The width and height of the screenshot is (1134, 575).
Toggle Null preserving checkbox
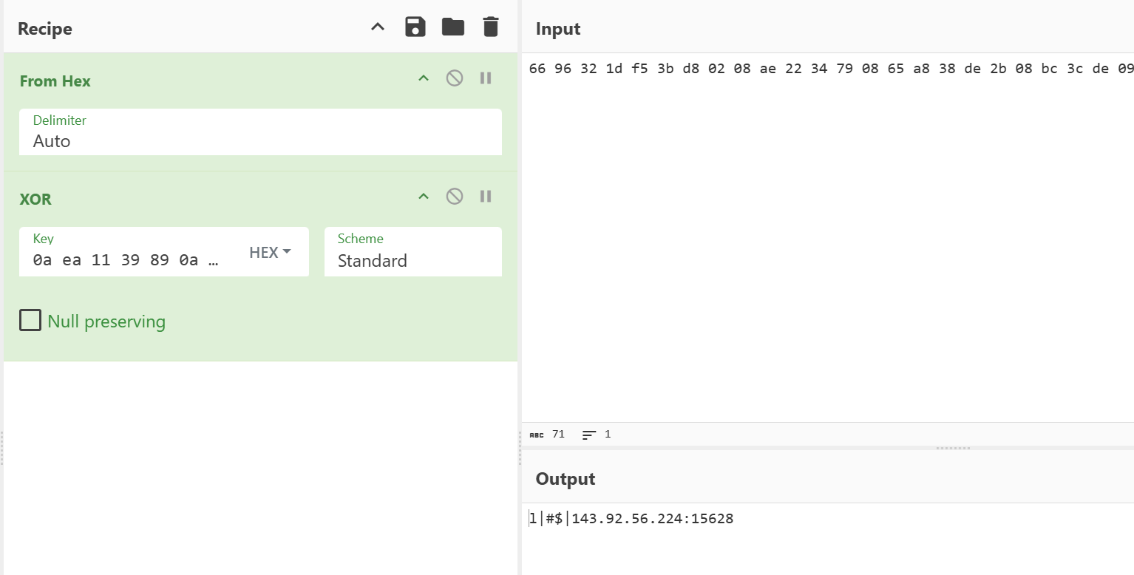coord(30,321)
